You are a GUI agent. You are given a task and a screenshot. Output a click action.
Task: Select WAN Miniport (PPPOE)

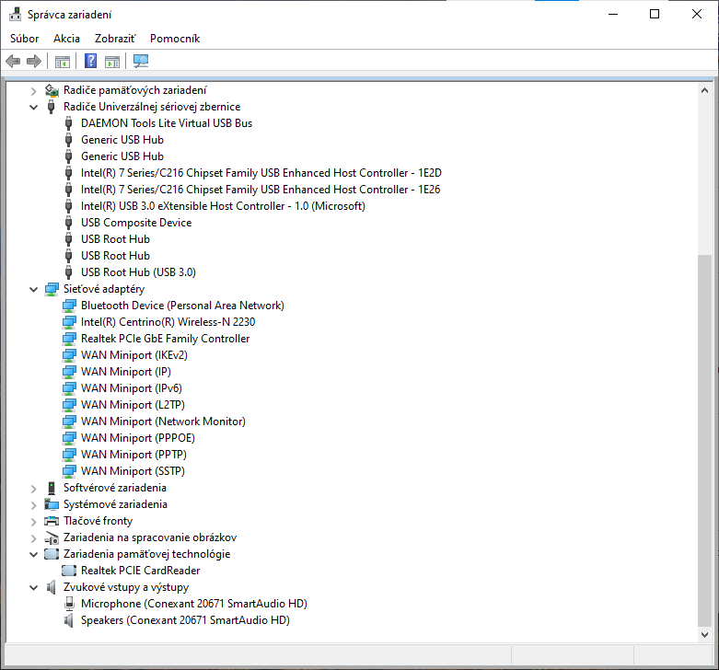137,438
